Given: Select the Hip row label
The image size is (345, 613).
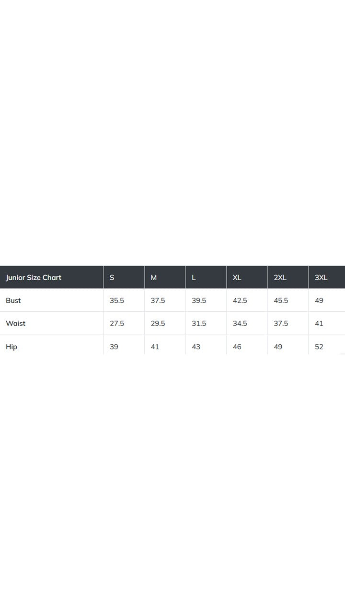Looking at the screenshot, I should 11,347.
